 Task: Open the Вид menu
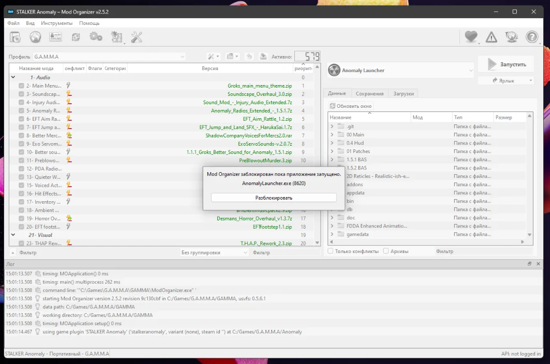30,23
